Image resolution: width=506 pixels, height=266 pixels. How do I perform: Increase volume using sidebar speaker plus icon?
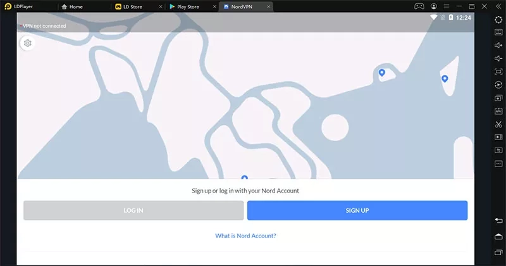pyautogui.click(x=498, y=46)
